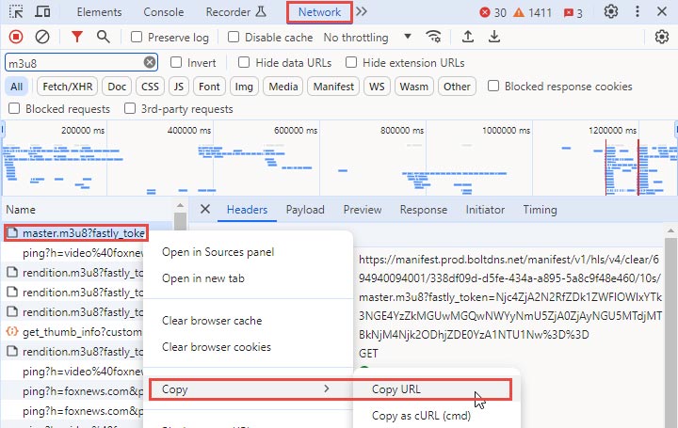Filter requests by Media type
Screen dimensions: 678x428
click(283, 87)
